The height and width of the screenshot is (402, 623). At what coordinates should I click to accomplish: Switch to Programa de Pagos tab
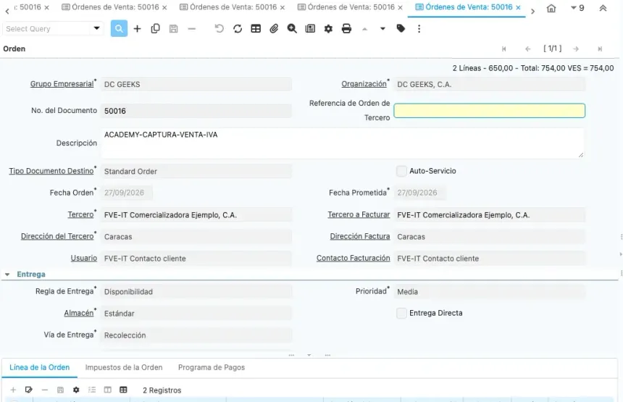point(212,367)
